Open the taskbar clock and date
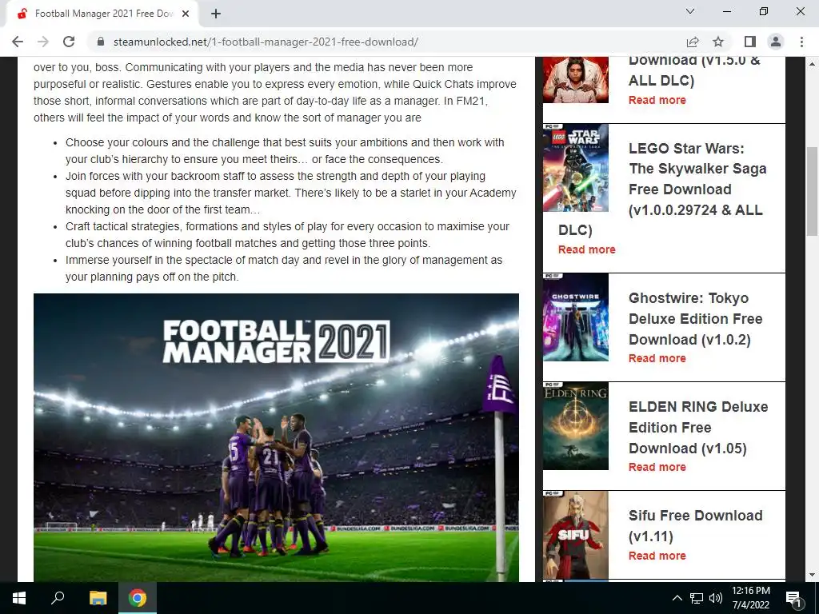 pyautogui.click(x=750, y=598)
